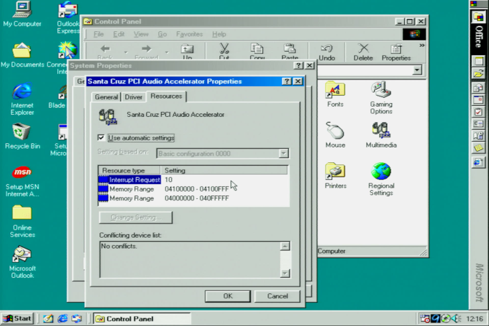Open the File menu in Control Panel
The height and width of the screenshot is (326, 489).
tap(98, 34)
